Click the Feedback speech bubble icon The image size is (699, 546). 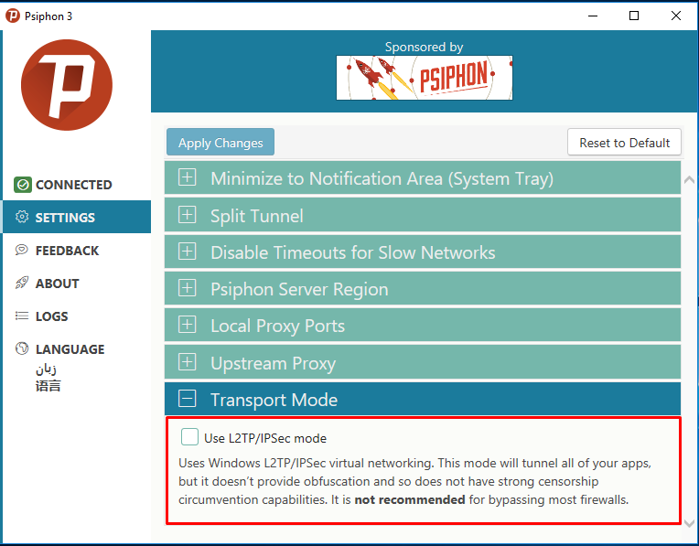pos(21,250)
